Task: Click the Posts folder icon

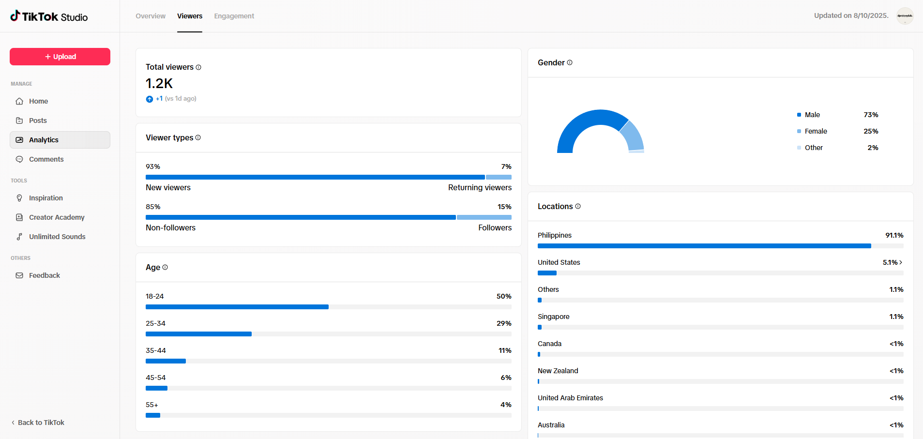Action: (x=19, y=121)
